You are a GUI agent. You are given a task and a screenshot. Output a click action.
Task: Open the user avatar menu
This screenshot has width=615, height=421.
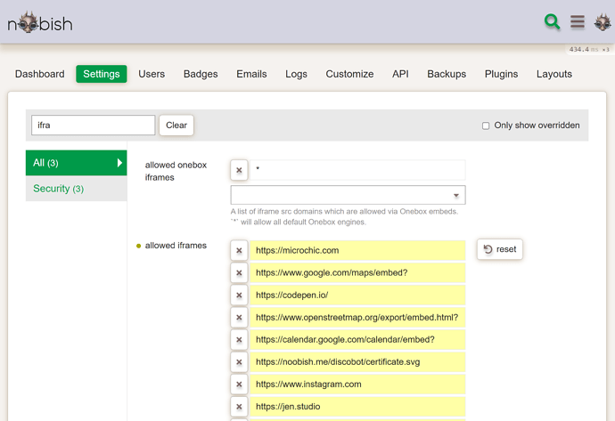(x=603, y=22)
